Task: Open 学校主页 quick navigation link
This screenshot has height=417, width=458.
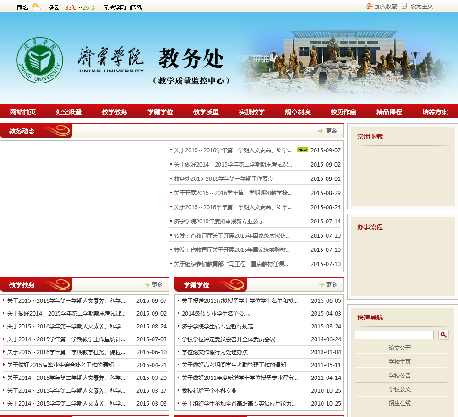Action: 399,361
